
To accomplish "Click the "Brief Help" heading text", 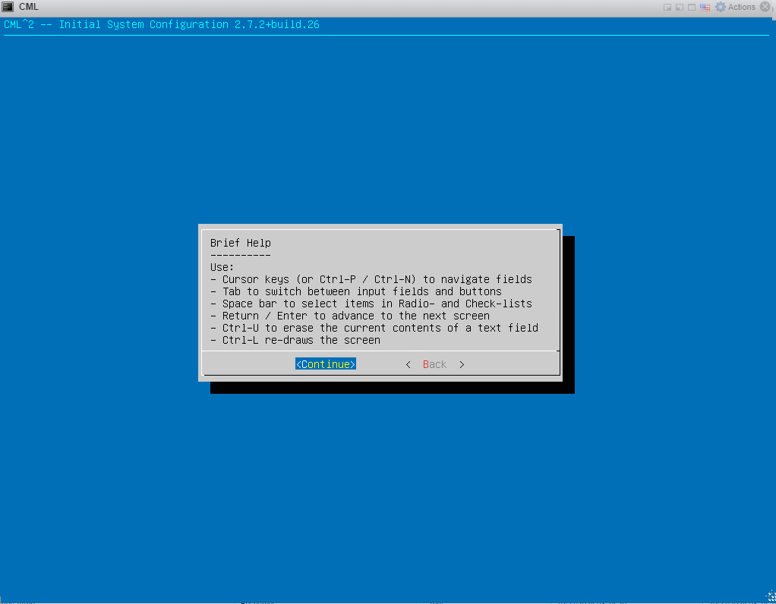I will pos(241,243).
